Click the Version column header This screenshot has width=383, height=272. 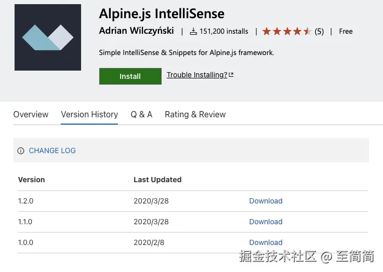click(32, 180)
